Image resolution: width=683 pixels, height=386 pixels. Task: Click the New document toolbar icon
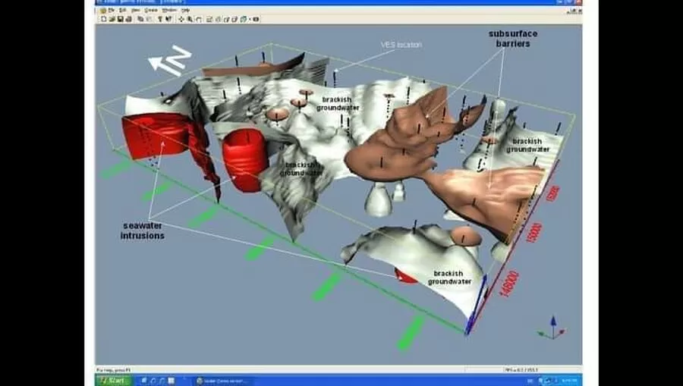(103, 19)
